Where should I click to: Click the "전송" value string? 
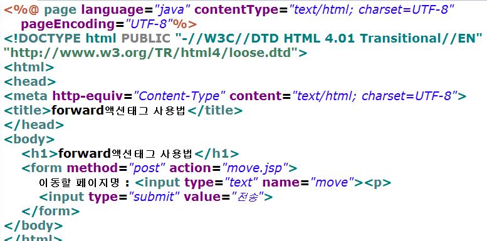pyautogui.click(x=247, y=197)
